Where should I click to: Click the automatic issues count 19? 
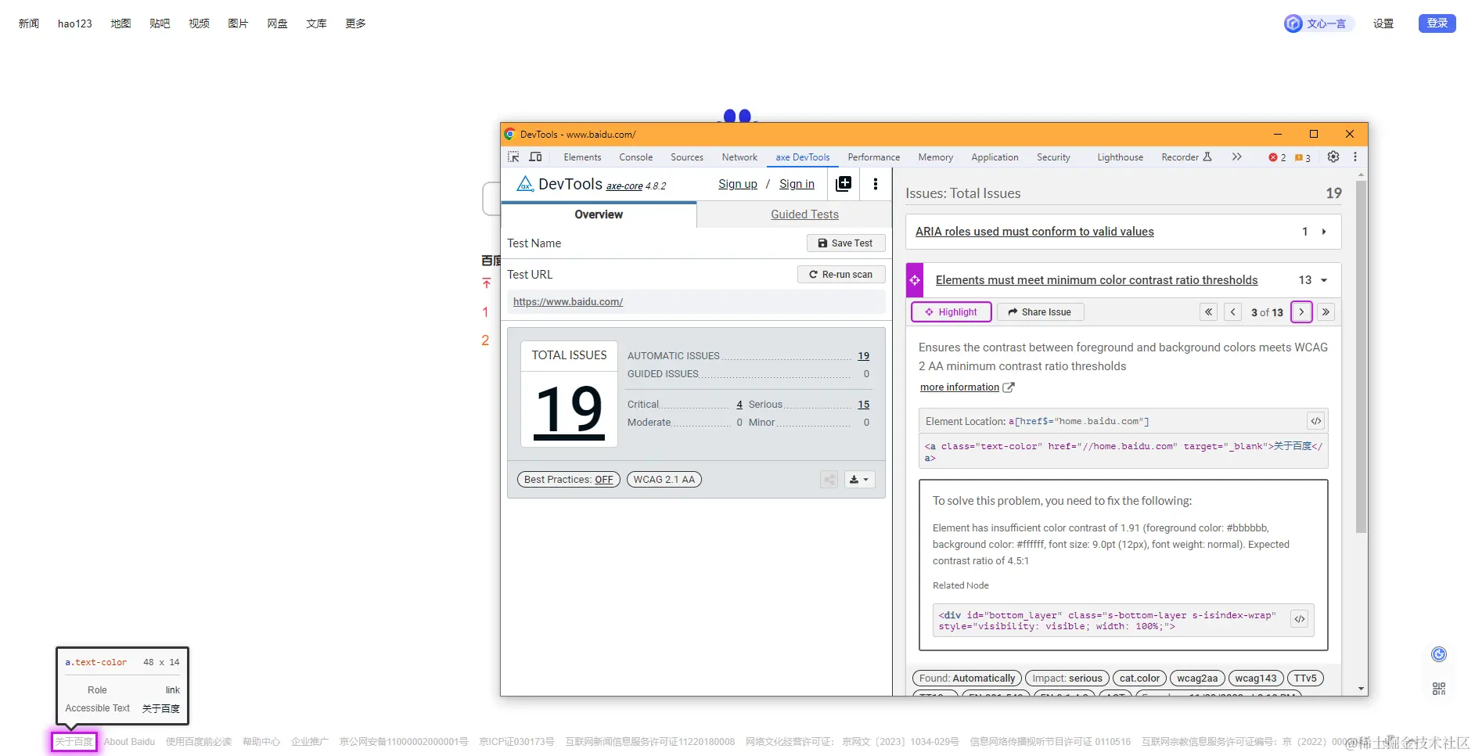click(863, 356)
